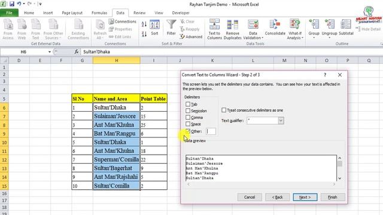Undo the last action
Screen dimensions: 383x215
[19, 4]
